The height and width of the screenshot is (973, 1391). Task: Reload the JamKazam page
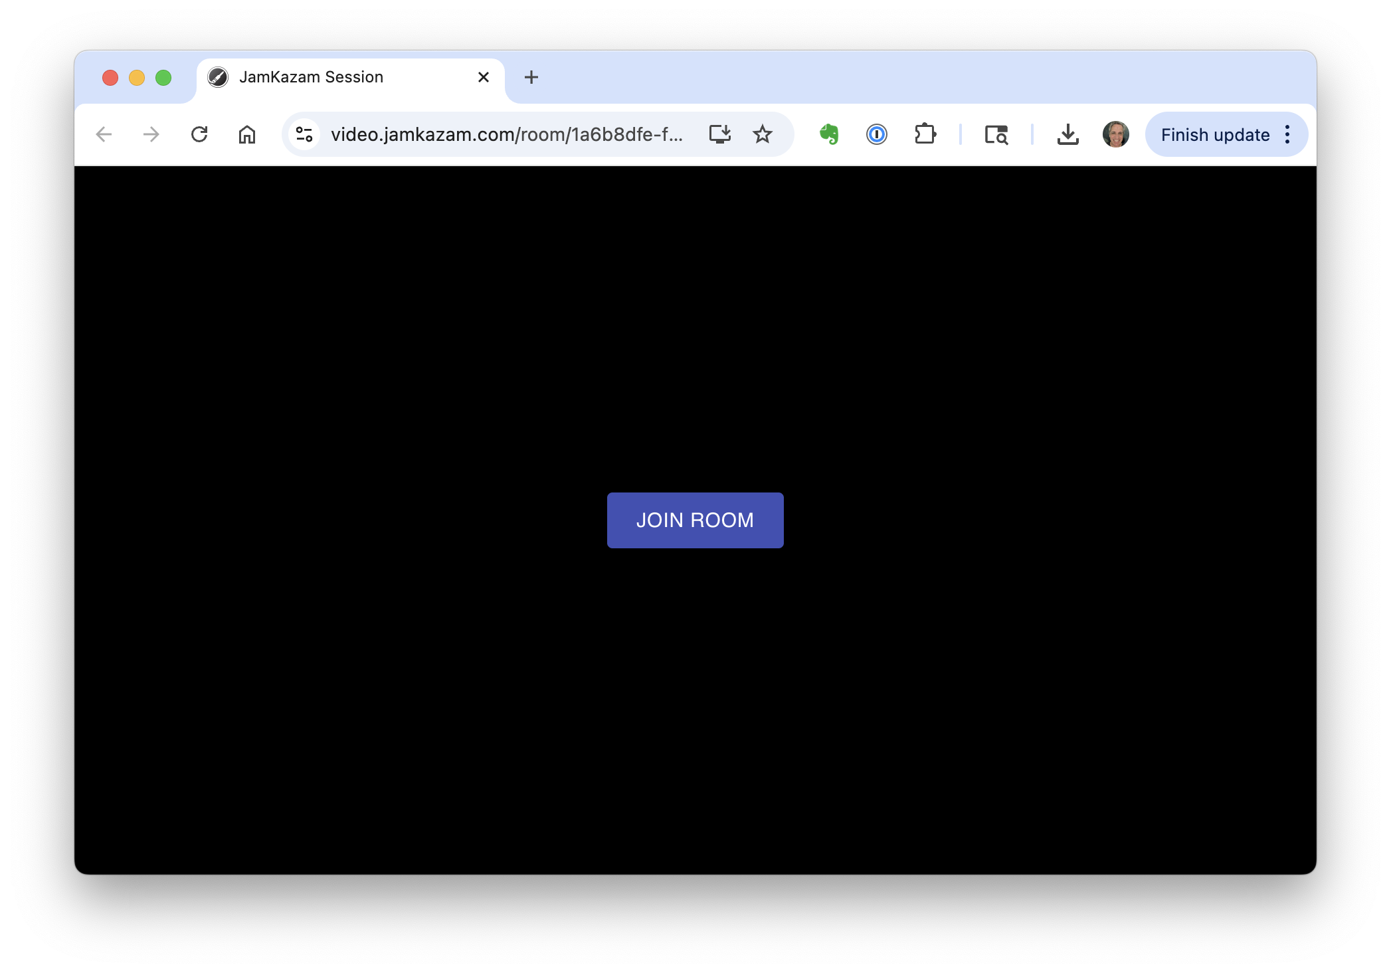click(x=199, y=134)
